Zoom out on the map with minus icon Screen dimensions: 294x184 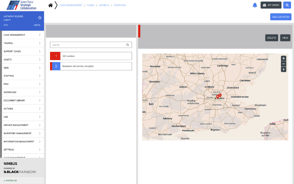pyautogui.click(x=283, y=64)
